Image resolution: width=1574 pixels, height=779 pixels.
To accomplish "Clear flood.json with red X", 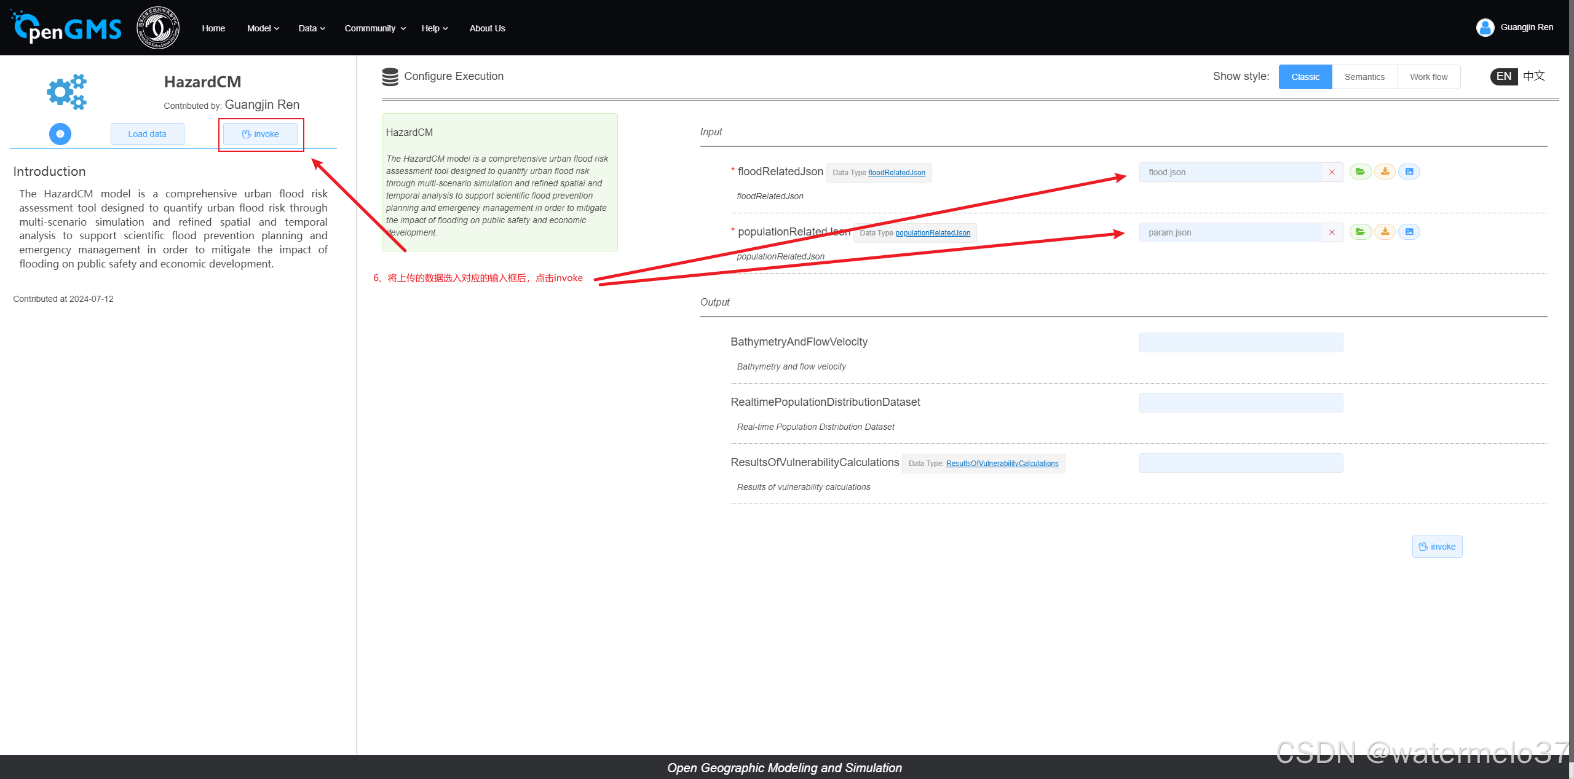I will [x=1332, y=172].
